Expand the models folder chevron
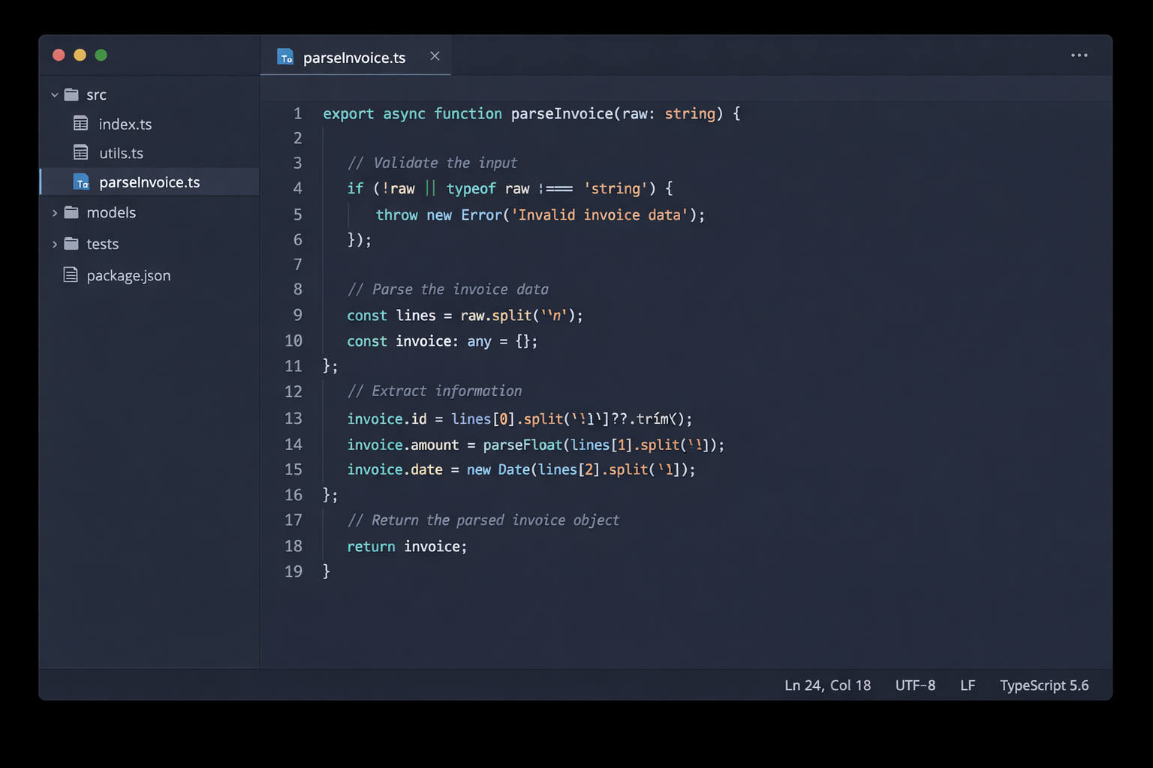 pyautogui.click(x=55, y=213)
